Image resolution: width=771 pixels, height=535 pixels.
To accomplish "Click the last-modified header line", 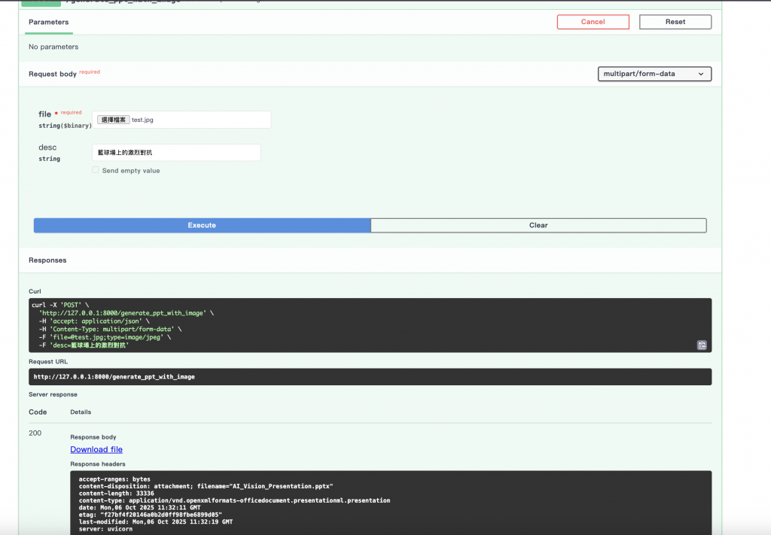I will point(155,521).
